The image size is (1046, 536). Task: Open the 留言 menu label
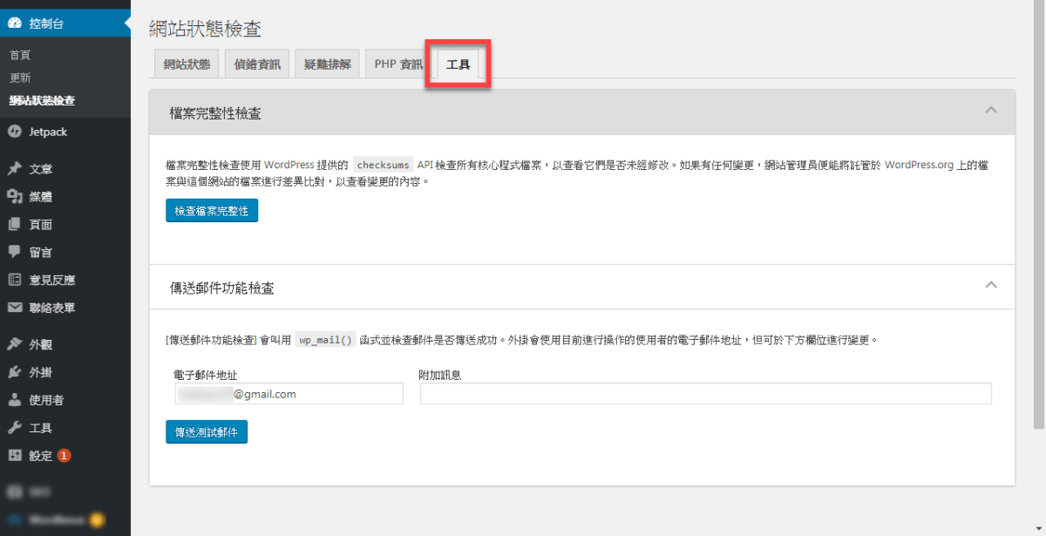[41, 252]
